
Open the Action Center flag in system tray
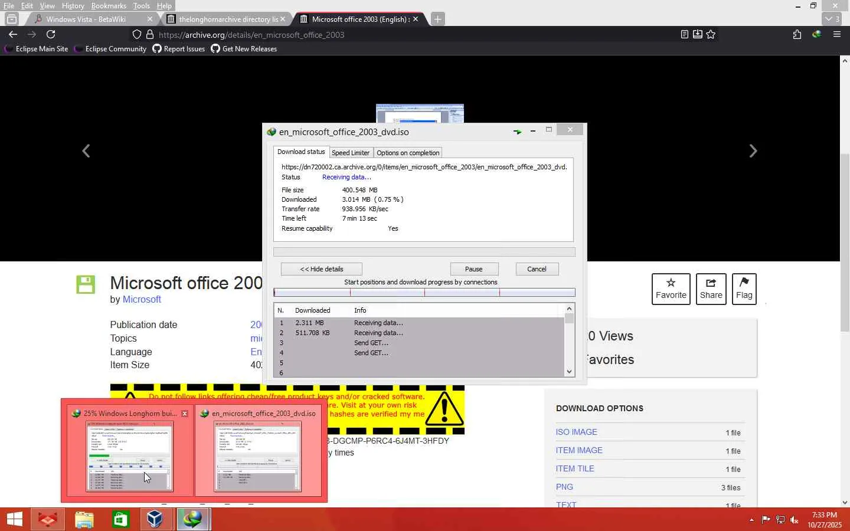click(x=766, y=520)
